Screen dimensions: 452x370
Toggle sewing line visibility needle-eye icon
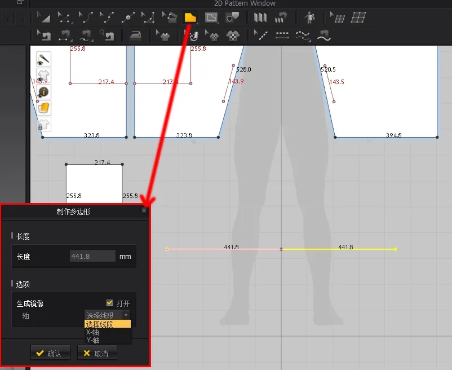coord(44,59)
